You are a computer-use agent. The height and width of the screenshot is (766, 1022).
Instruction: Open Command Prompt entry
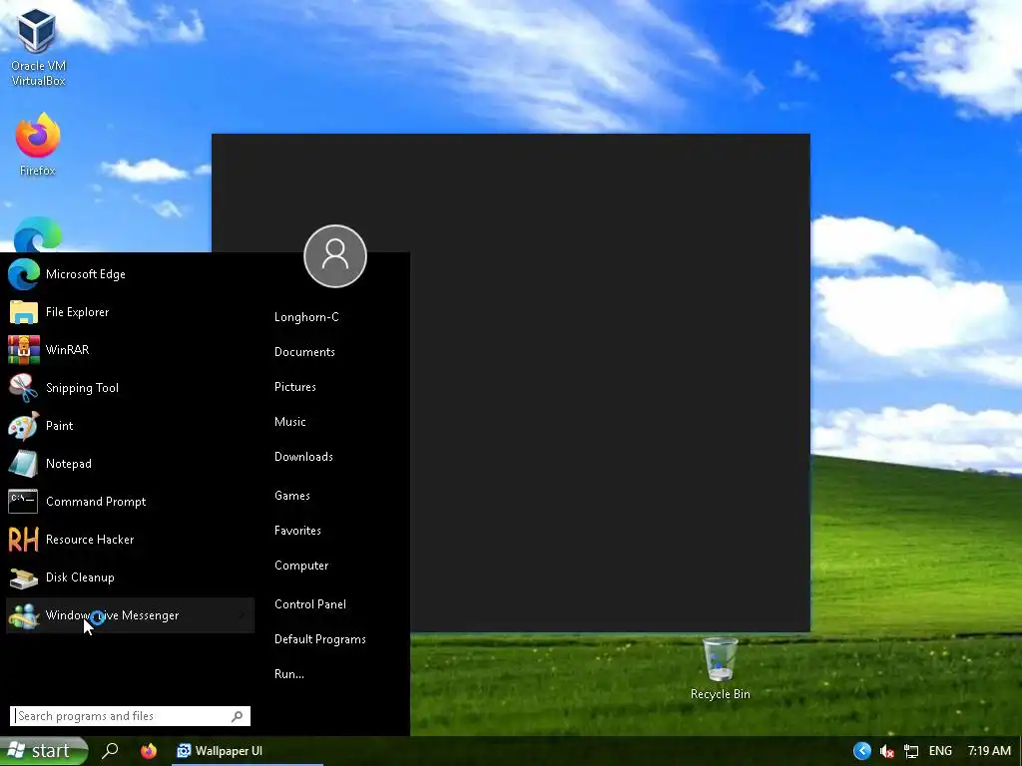coord(130,502)
